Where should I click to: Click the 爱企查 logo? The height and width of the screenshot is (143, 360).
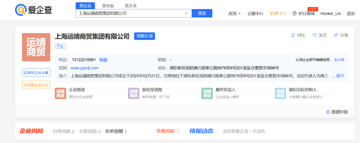tap(34, 10)
